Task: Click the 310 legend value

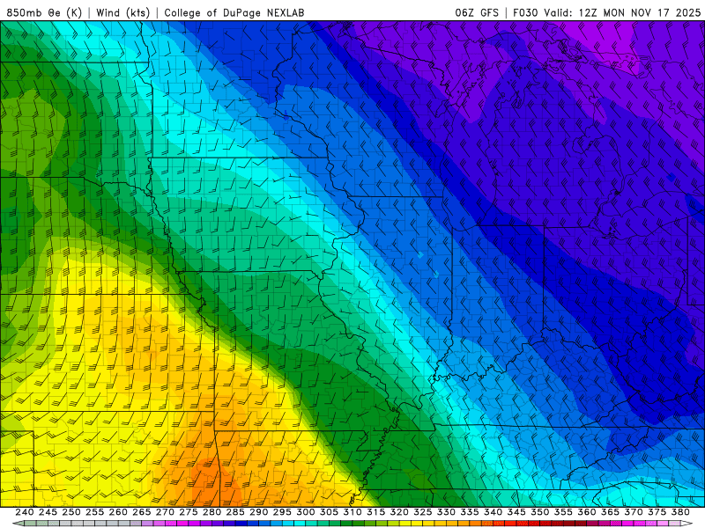Action: coord(352,512)
